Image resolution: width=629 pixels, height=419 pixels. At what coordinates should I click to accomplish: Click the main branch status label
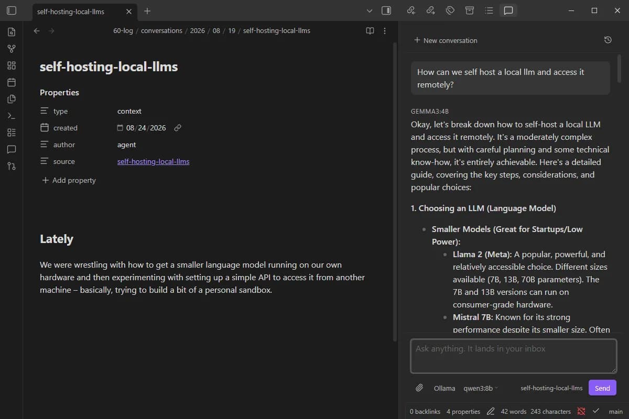[x=616, y=411]
